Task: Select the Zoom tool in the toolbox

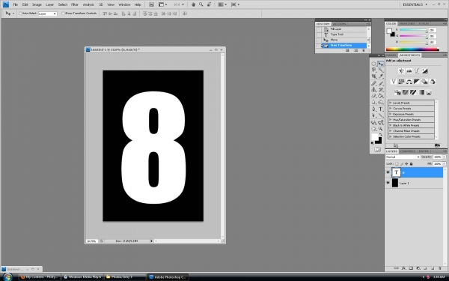Action: tap(381, 129)
